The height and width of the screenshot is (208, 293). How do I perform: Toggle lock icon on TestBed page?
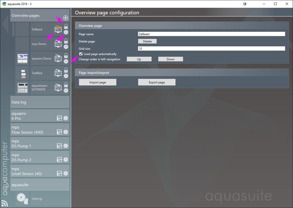click(x=66, y=70)
